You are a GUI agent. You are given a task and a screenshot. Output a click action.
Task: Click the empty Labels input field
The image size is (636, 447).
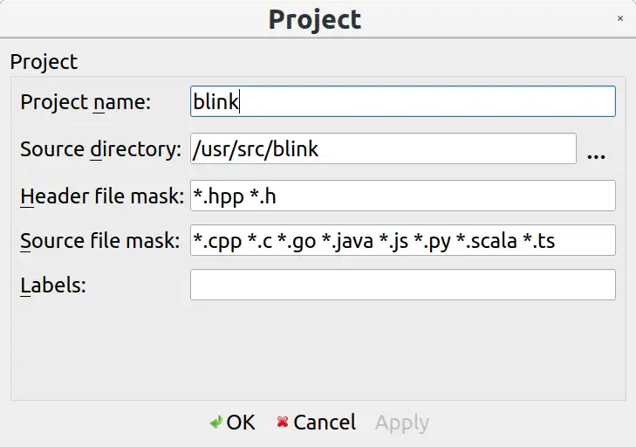(x=402, y=285)
